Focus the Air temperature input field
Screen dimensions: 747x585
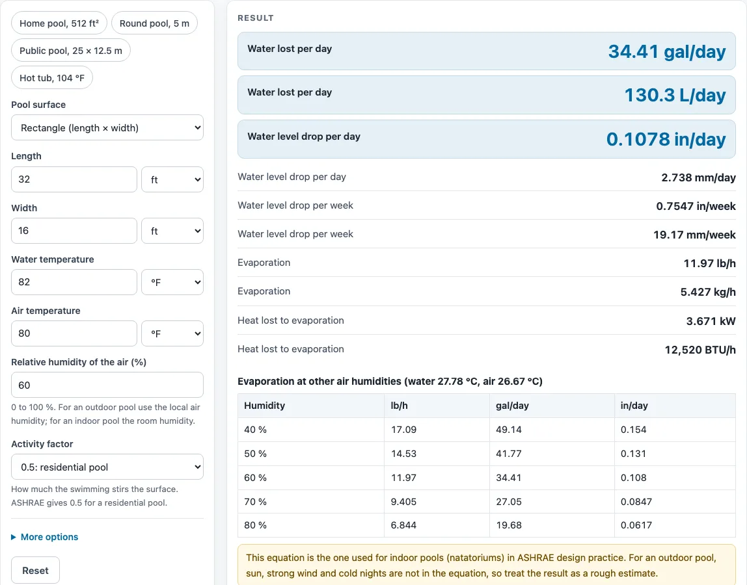(x=74, y=333)
